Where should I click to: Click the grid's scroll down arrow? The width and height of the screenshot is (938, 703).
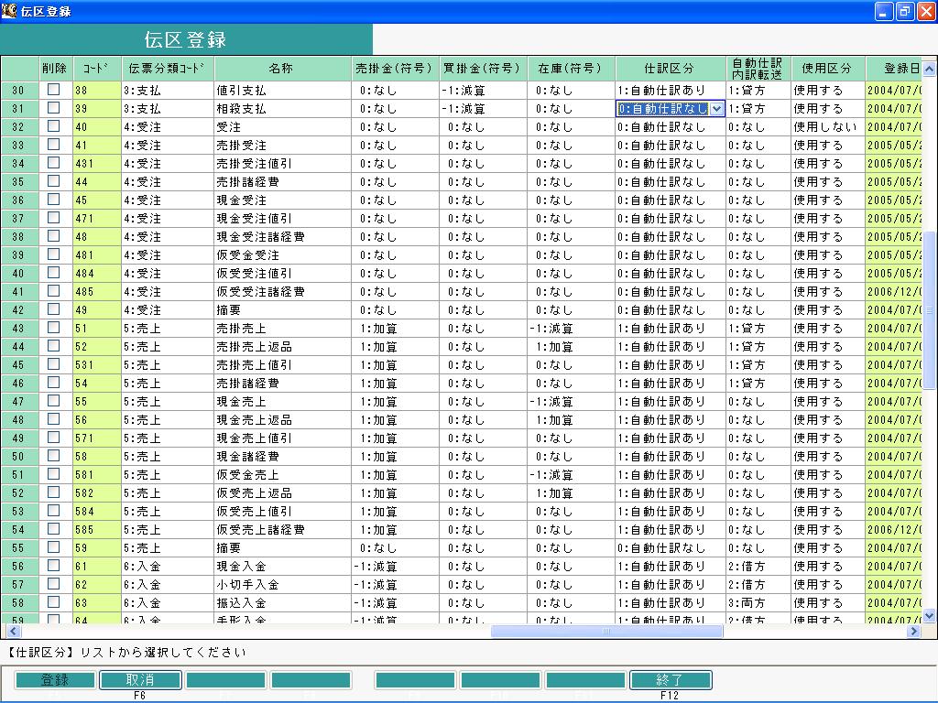(929, 615)
